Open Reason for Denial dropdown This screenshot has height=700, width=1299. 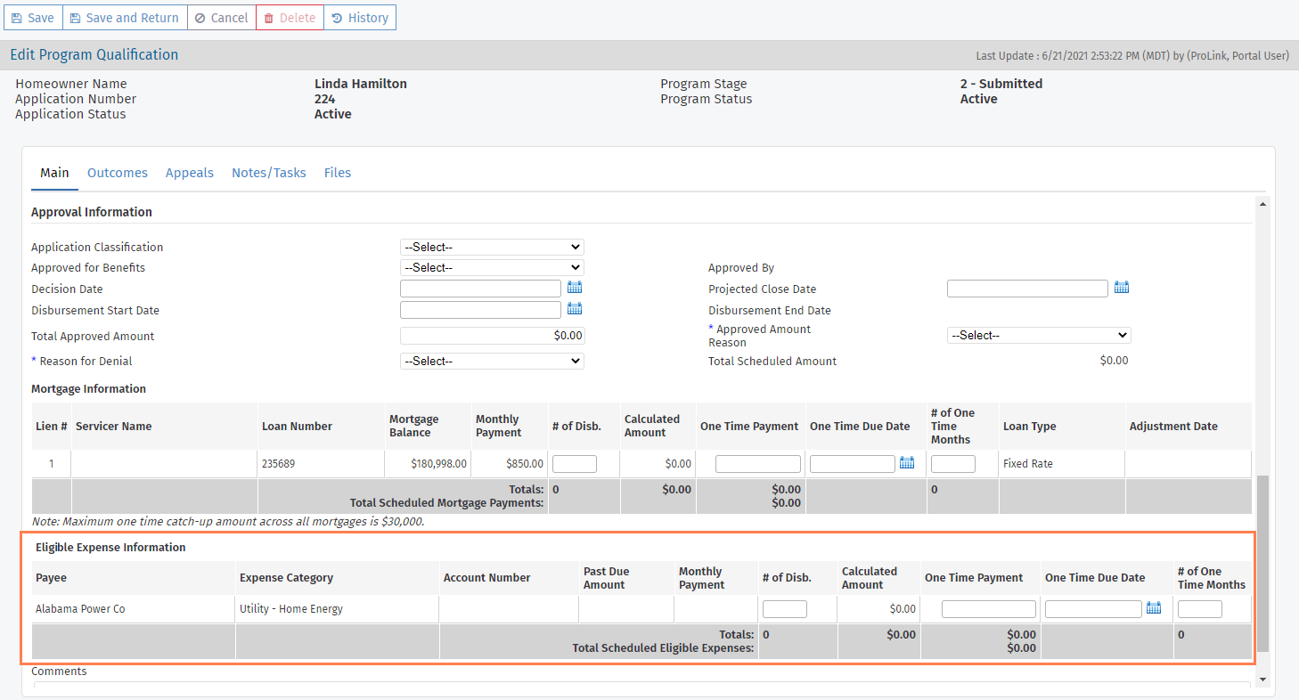click(x=492, y=361)
